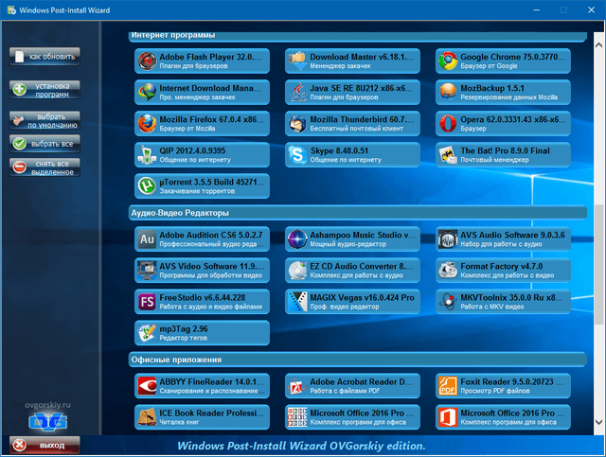This screenshot has height=457, width=606.
Task: Click the Mozilla Thunderbird icon
Action: pyautogui.click(x=297, y=124)
